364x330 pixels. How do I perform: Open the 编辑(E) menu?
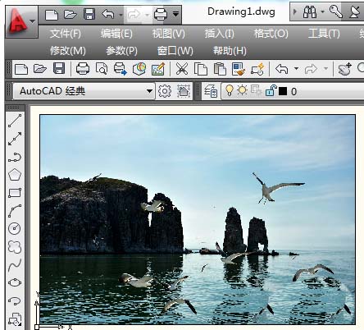coord(116,34)
